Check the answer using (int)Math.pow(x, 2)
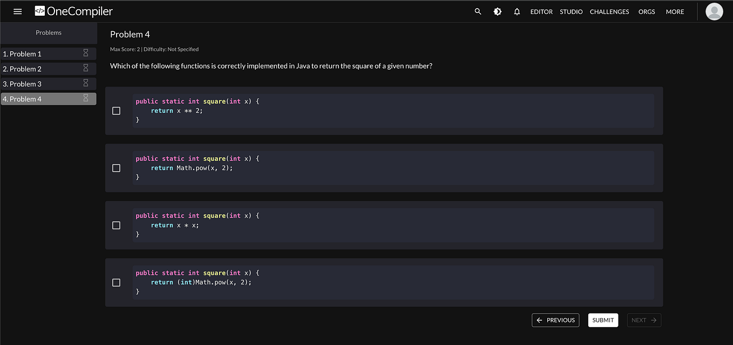Screen dimensions: 733x345 tap(116, 282)
